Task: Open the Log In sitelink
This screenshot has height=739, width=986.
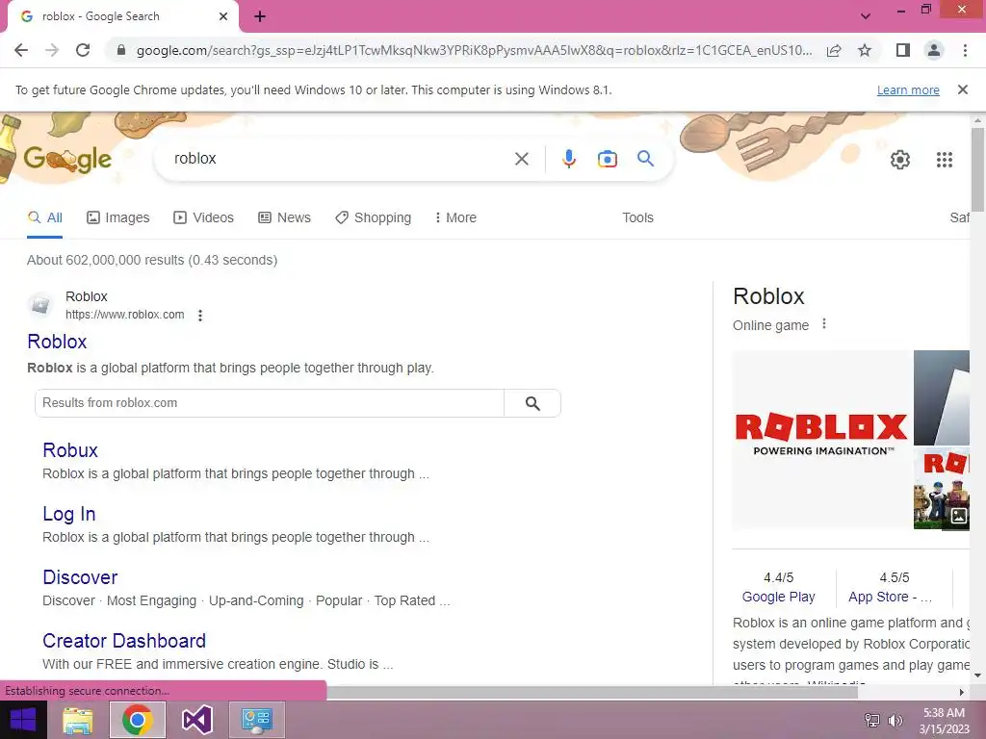Action: [x=69, y=514]
